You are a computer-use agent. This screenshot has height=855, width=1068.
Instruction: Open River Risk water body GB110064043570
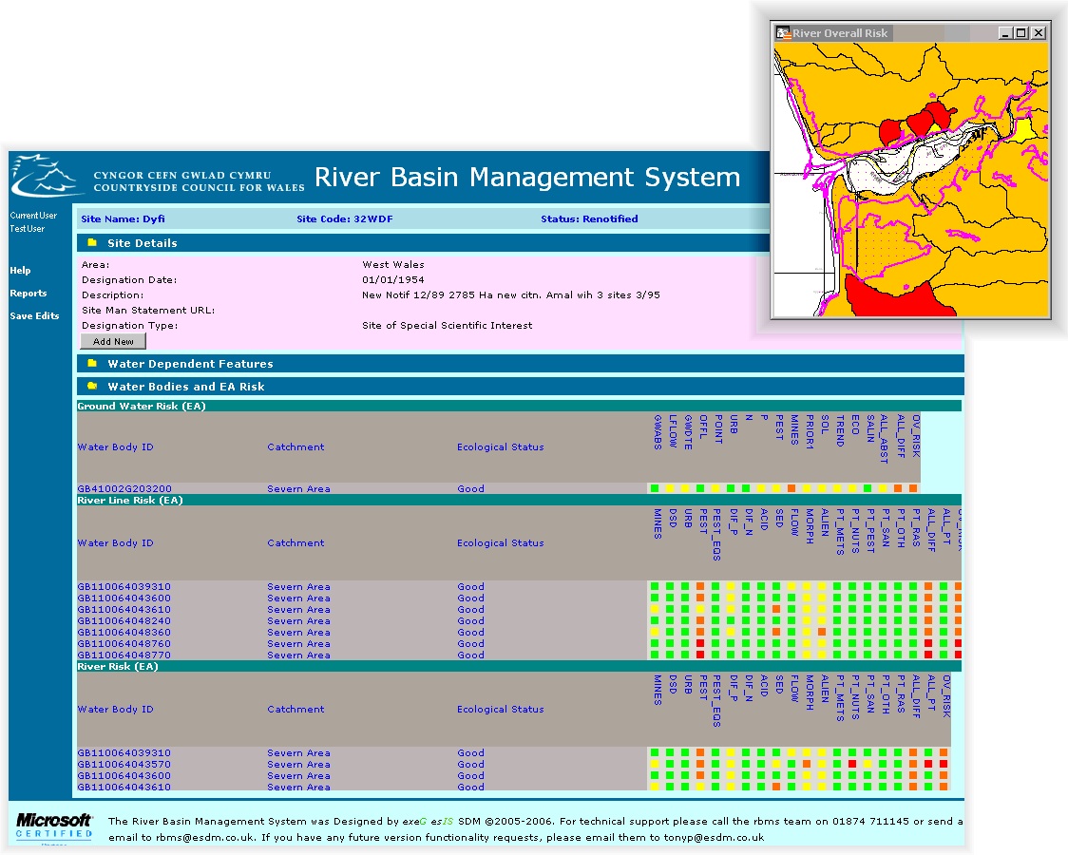click(124, 765)
